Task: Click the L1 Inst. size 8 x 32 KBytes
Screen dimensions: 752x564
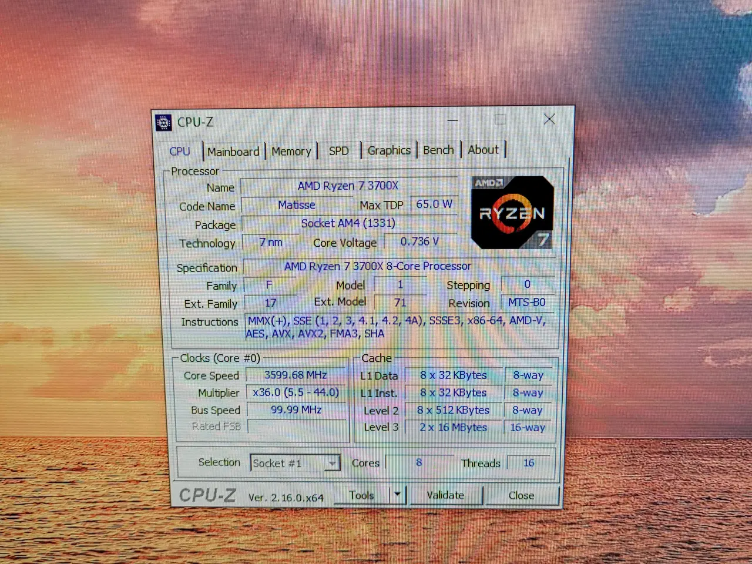Action: pyautogui.click(x=453, y=392)
